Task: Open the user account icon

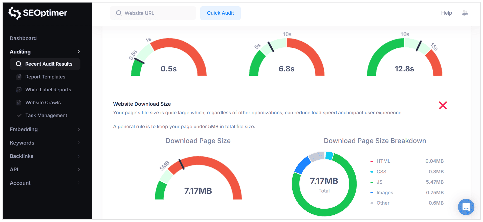Action: coord(465,13)
